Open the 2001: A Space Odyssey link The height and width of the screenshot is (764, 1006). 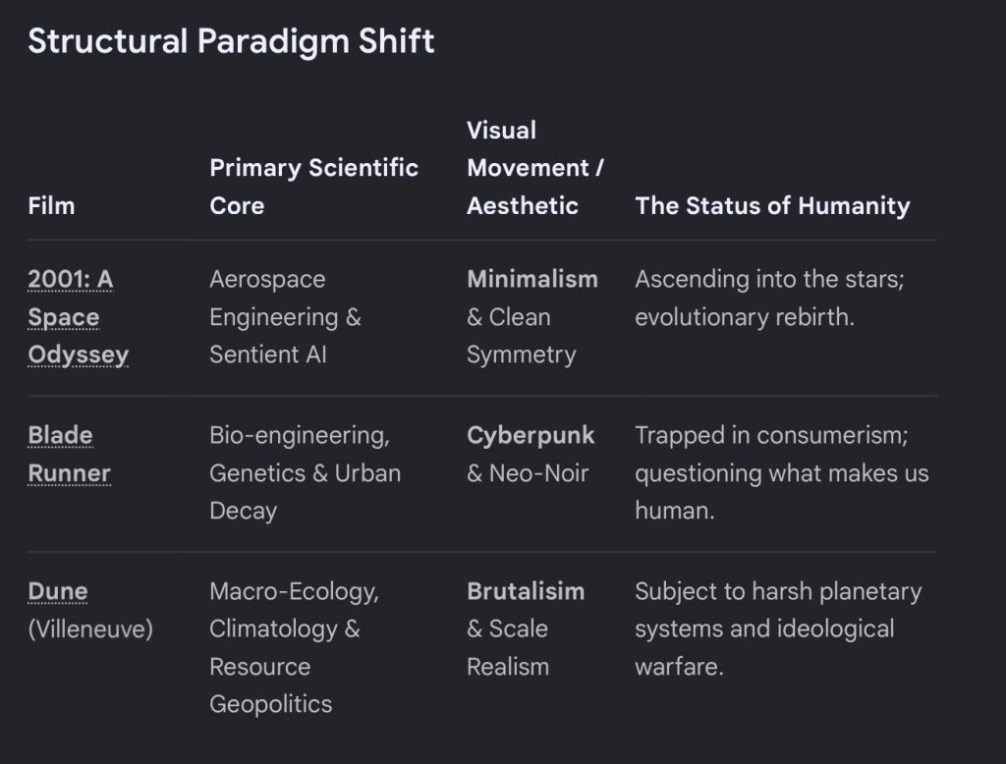tap(79, 317)
